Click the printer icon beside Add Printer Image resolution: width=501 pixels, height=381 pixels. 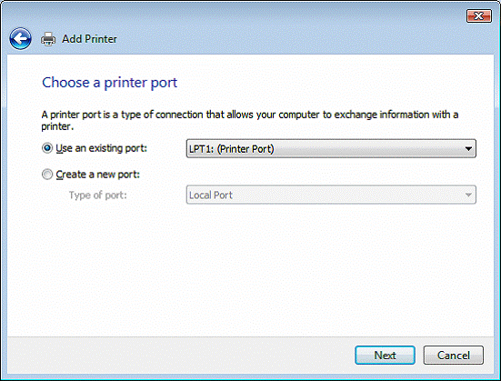pos(48,39)
